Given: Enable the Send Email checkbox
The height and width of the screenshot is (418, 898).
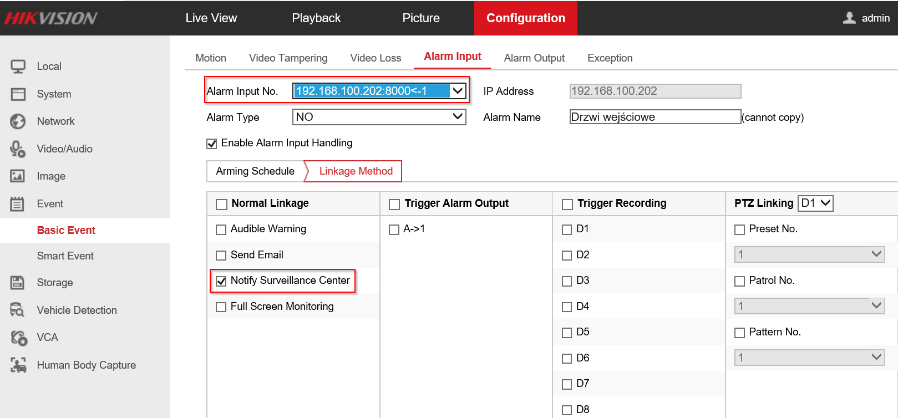Looking at the screenshot, I should [x=221, y=256].
